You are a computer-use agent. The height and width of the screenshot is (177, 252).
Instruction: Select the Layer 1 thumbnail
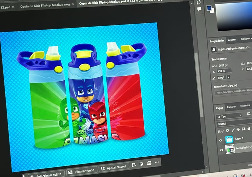[x=229, y=139]
